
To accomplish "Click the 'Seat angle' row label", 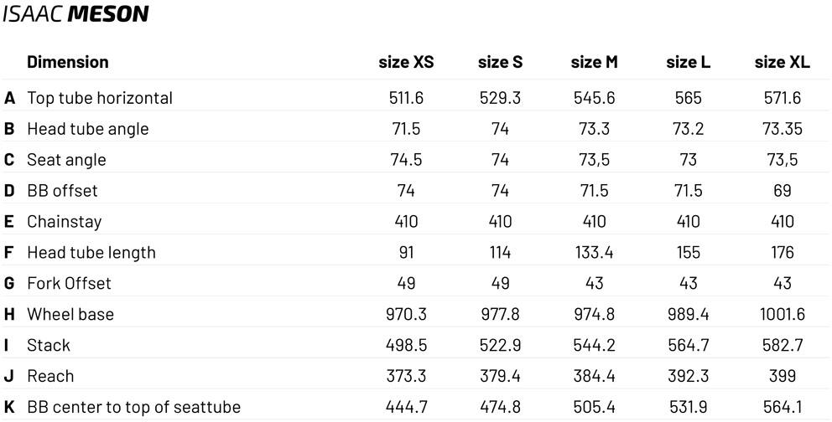I will (66, 160).
